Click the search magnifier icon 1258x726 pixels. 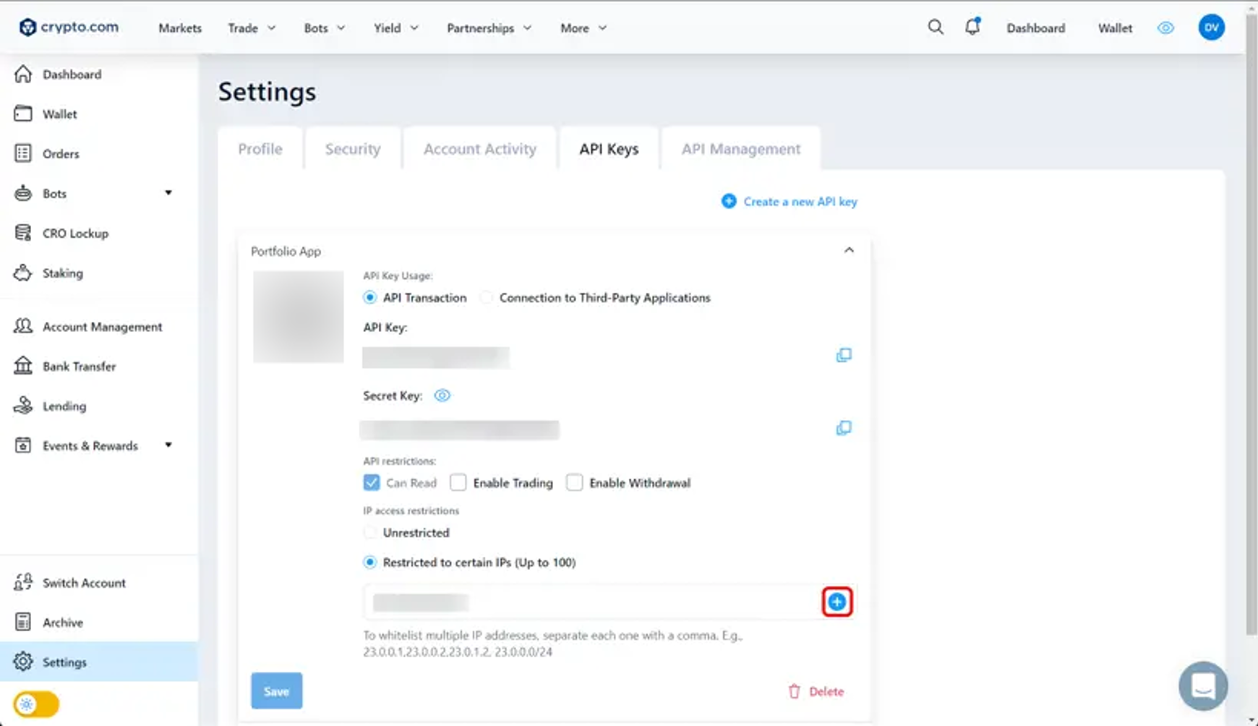click(x=935, y=27)
